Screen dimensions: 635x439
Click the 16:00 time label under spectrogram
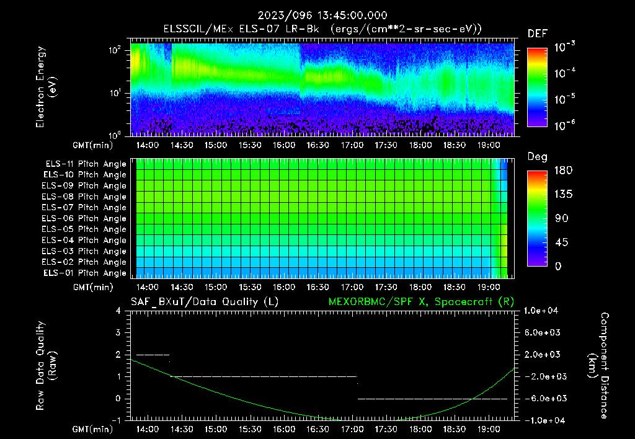(283, 145)
